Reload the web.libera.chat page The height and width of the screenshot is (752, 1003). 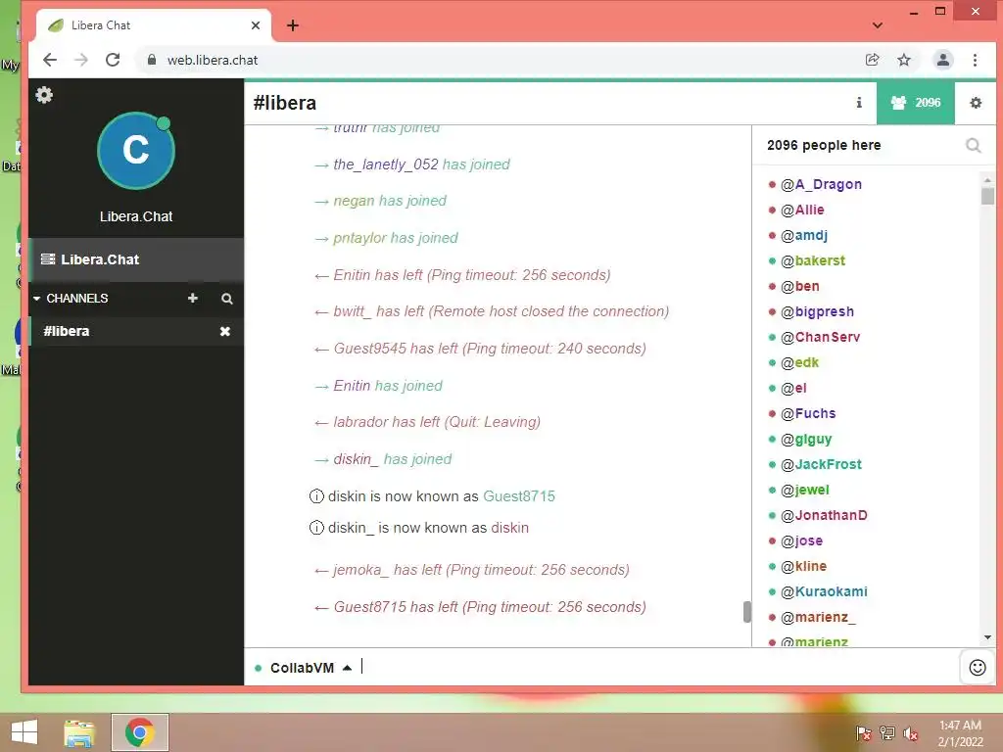pyautogui.click(x=113, y=60)
